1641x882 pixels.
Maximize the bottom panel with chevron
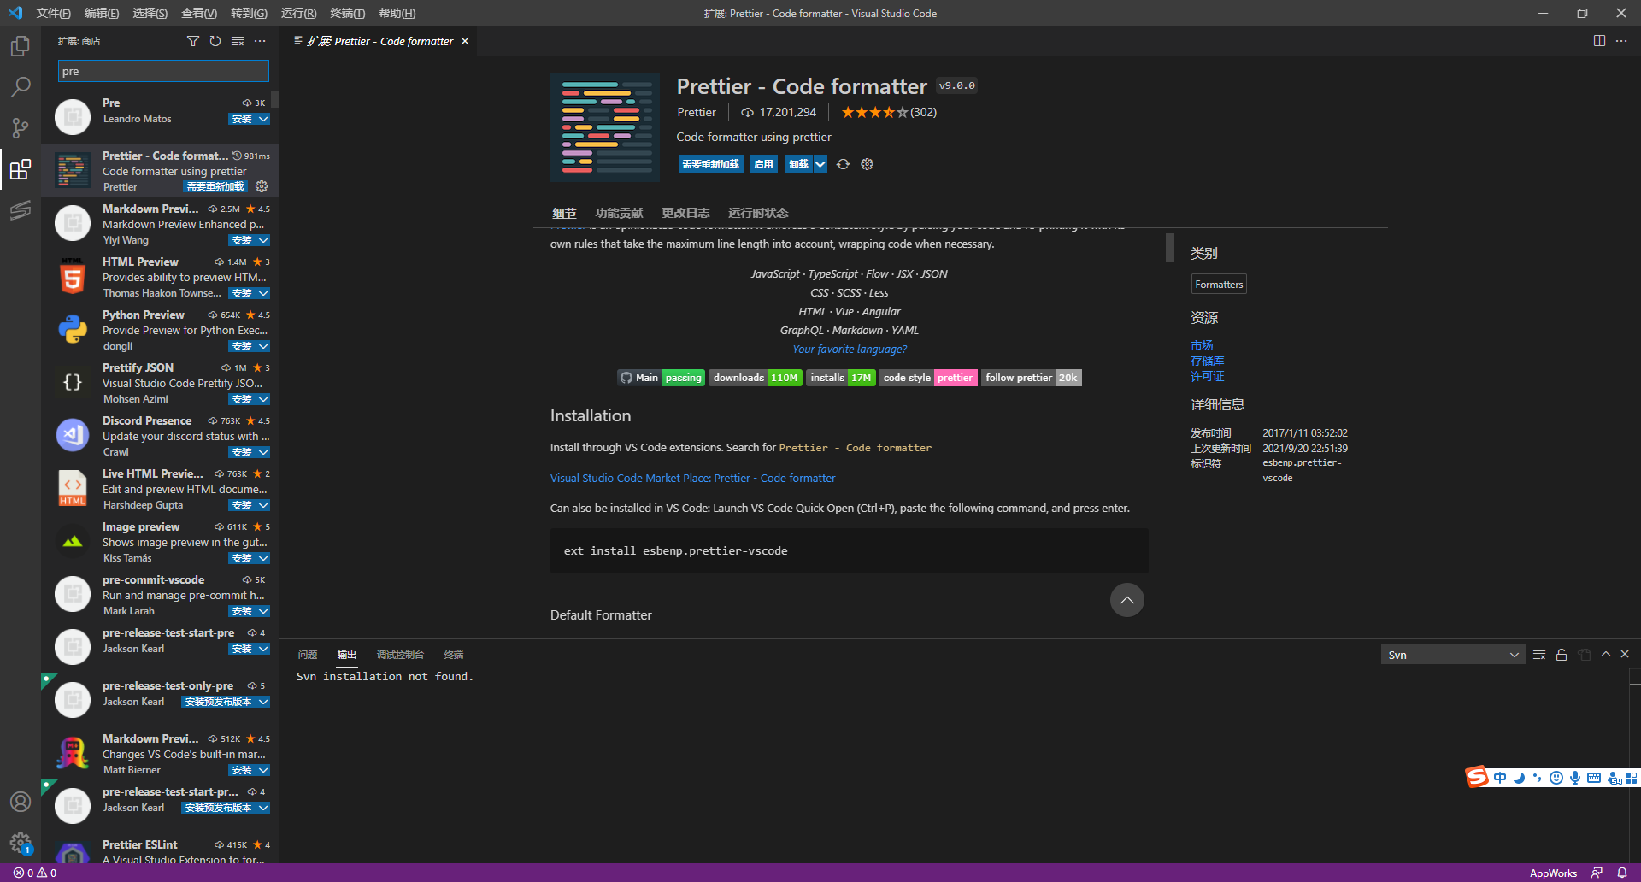tap(1606, 654)
